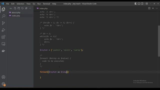Open the Help menu
The image size is (160, 90).
(54, 4)
